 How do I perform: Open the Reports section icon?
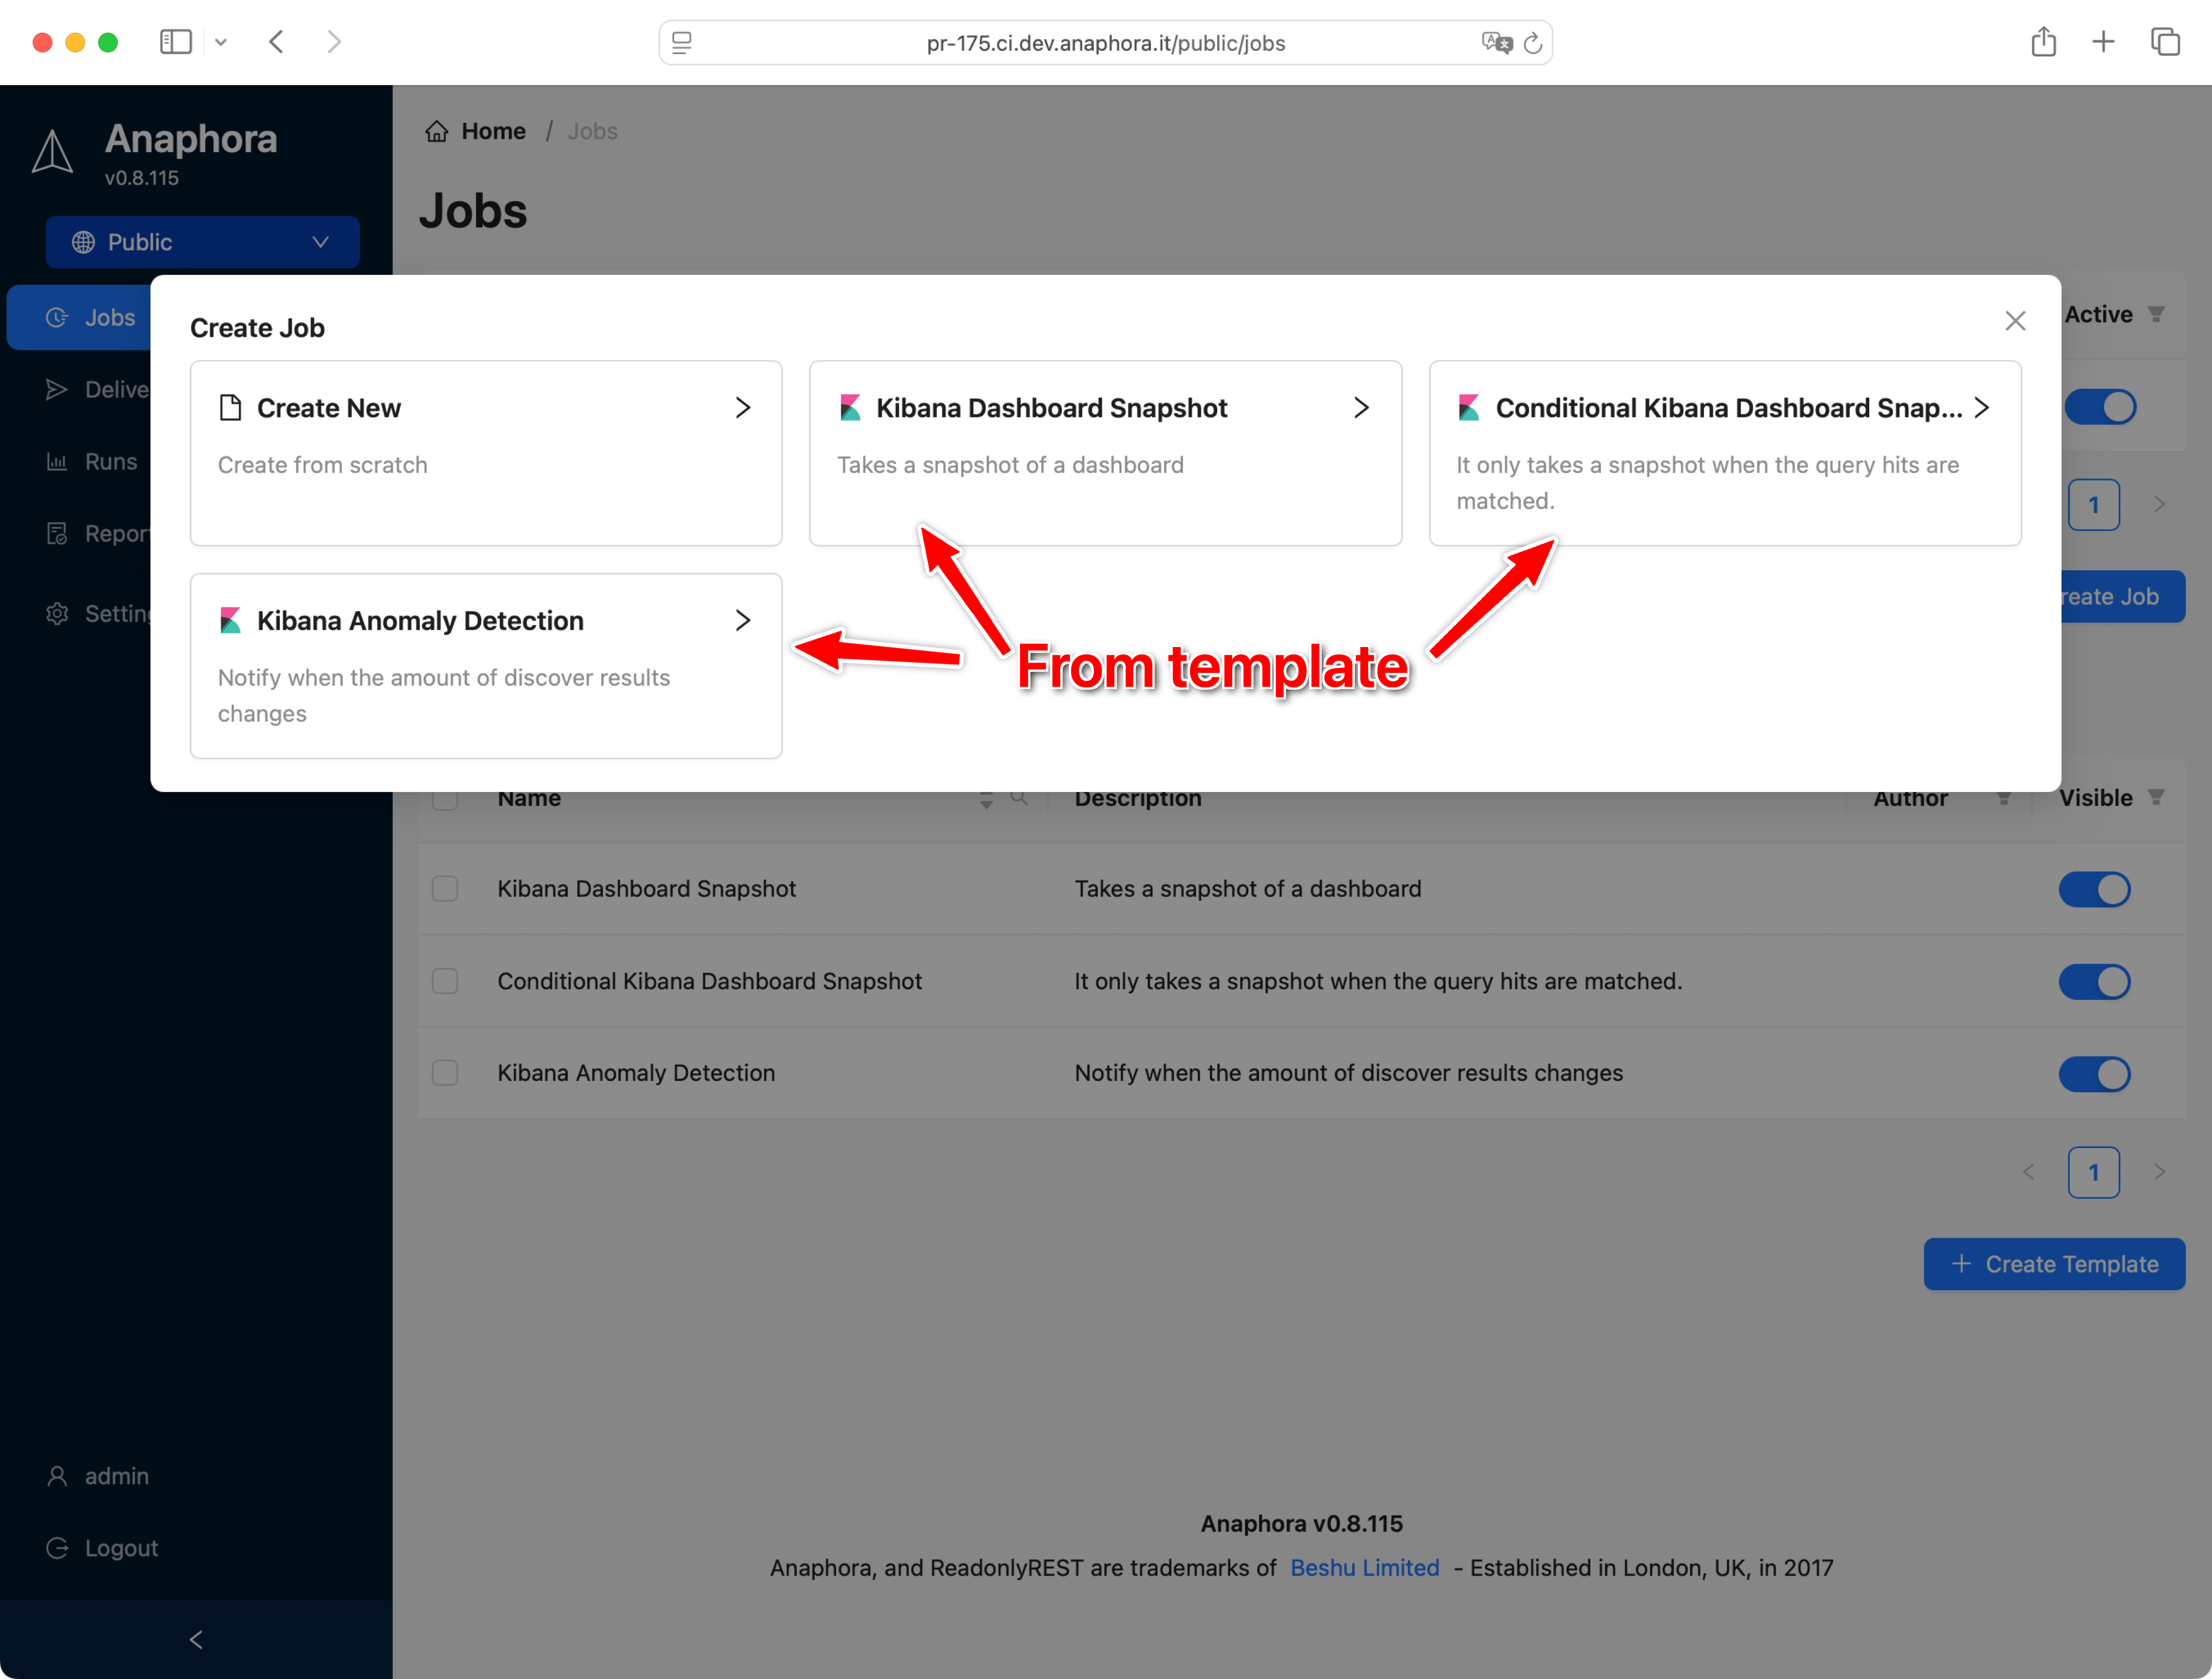pos(57,533)
